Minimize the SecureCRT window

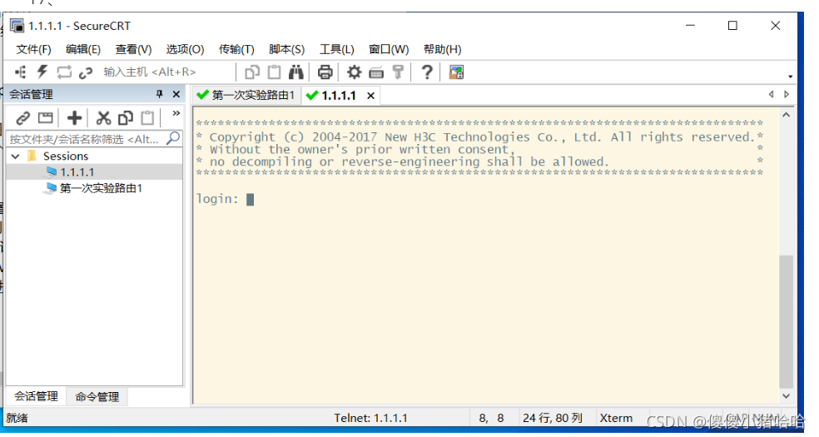[691, 25]
